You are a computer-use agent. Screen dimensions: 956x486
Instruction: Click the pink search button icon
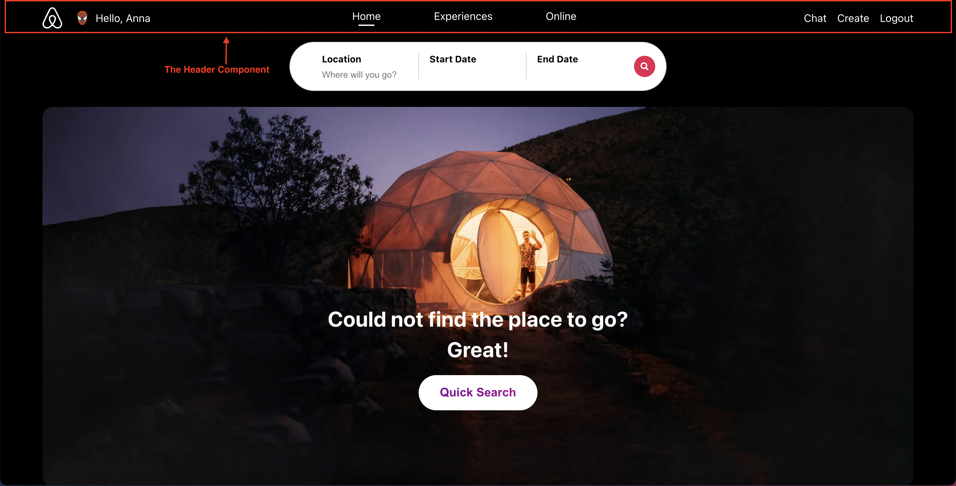[644, 66]
